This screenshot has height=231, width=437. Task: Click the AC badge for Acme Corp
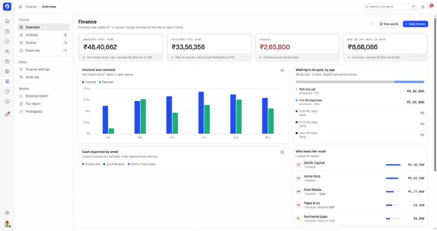click(298, 178)
